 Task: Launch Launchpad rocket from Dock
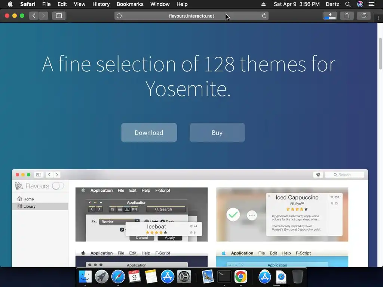click(102, 277)
